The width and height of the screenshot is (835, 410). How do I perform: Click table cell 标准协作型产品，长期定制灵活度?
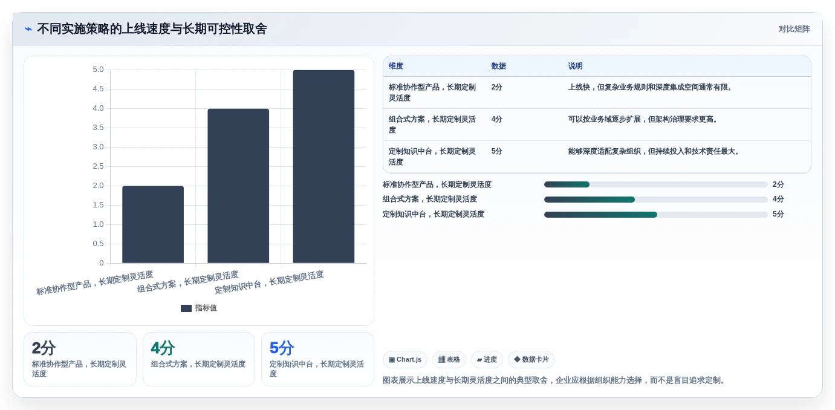pos(433,93)
